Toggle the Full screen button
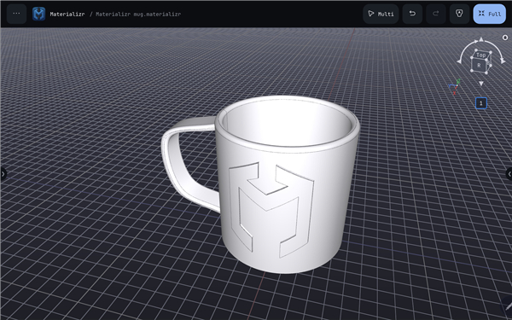The height and width of the screenshot is (320, 512). (x=490, y=14)
